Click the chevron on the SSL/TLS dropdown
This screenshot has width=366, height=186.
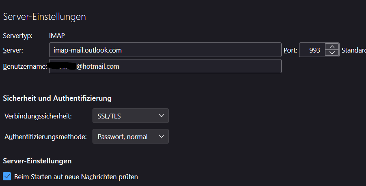161,116
